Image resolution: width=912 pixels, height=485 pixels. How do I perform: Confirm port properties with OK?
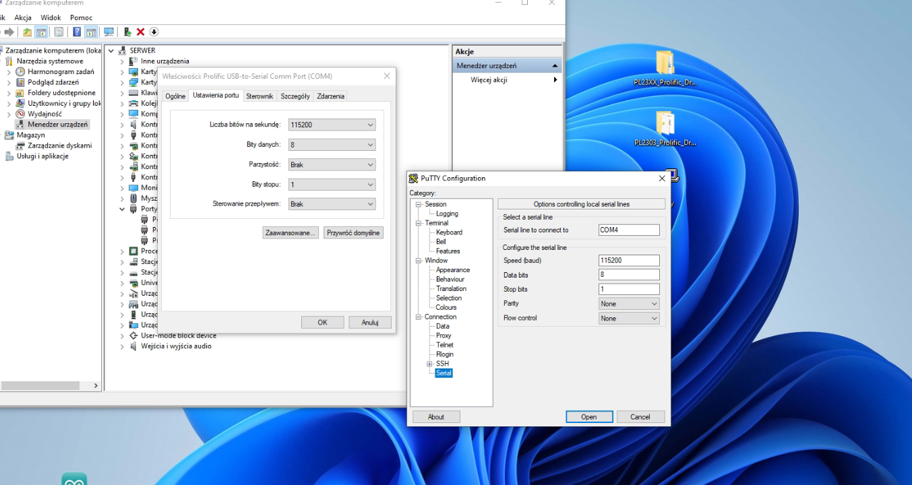click(x=322, y=323)
